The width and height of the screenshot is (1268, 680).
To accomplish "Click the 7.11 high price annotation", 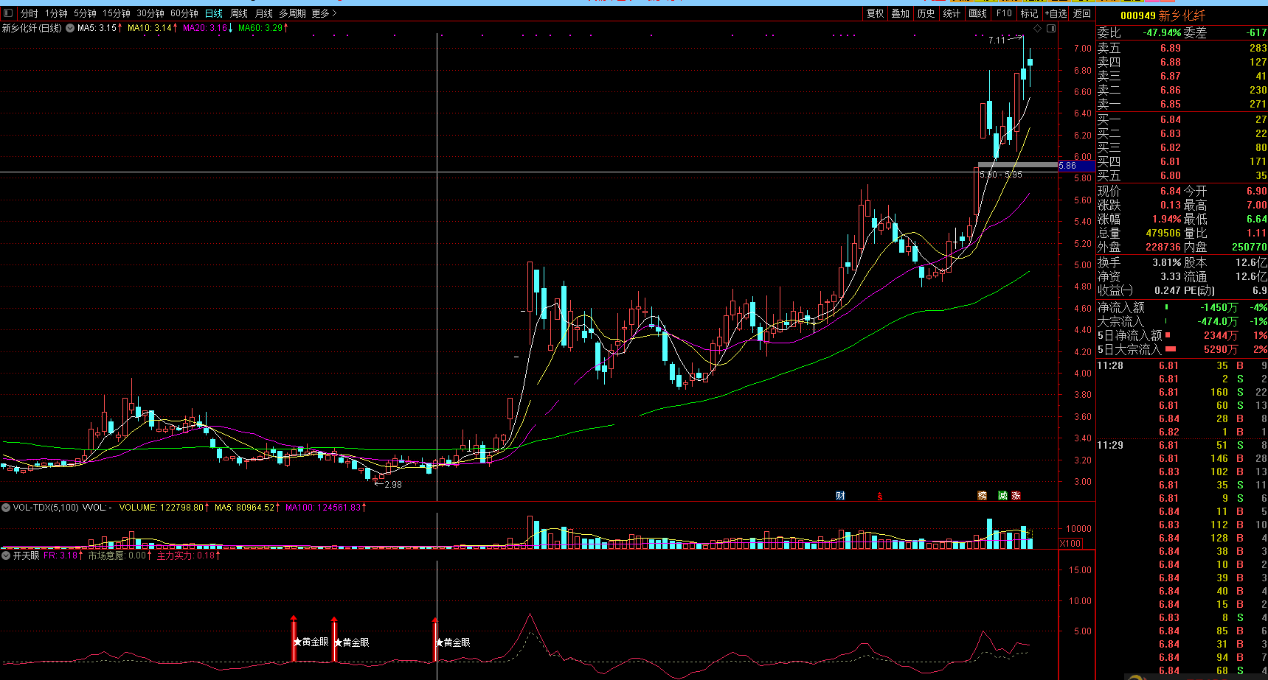I will click(x=997, y=40).
